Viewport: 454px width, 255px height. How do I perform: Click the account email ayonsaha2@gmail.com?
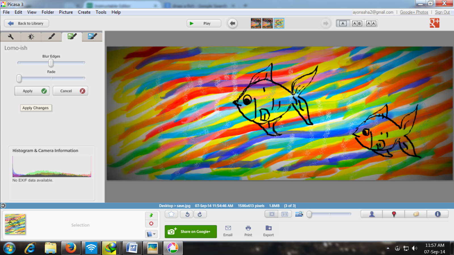click(x=373, y=12)
